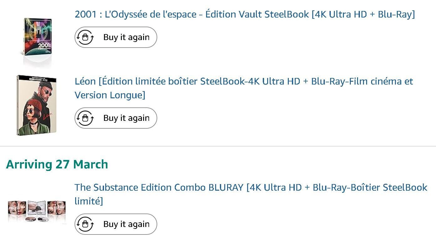The height and width of the screenshot is (242, 436).
Task: Click the 'limité]' line of The Substance title
Action: coord(89,201)
